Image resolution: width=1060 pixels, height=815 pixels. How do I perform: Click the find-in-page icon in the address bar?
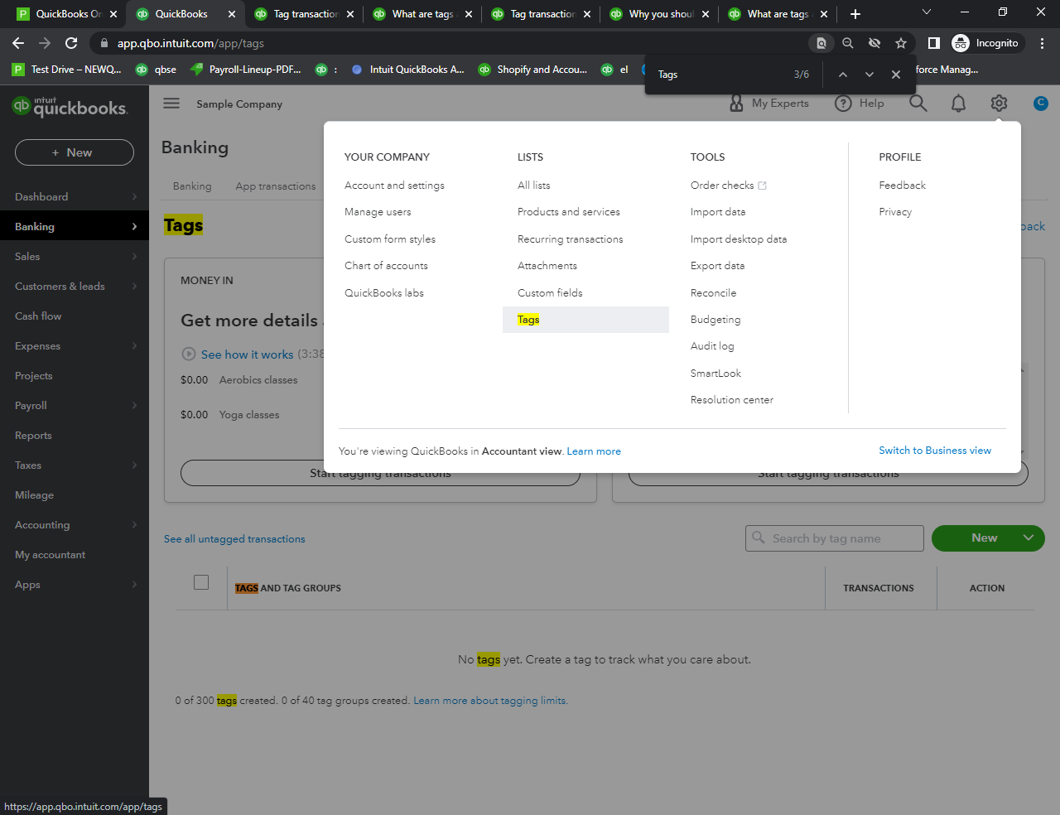click(x=821, y=43)
